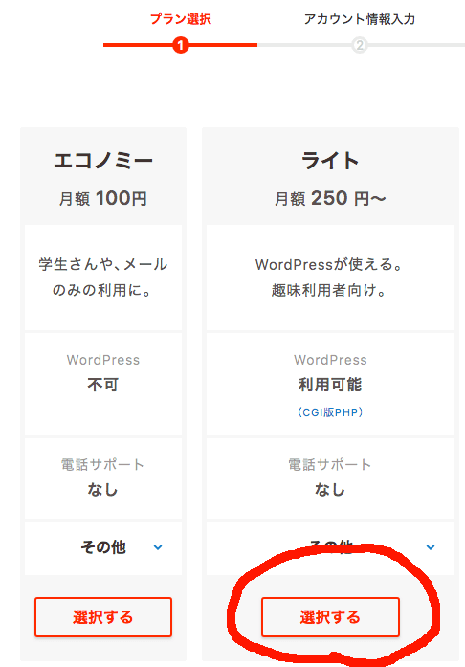Click the ライト plan title
The image size is (465, 667).
click(x=330, y=161)
